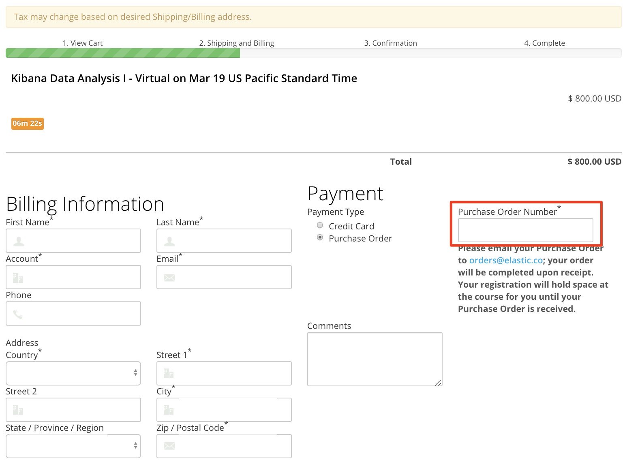Click the '4. Complete' step

click(x=545, y=43)
